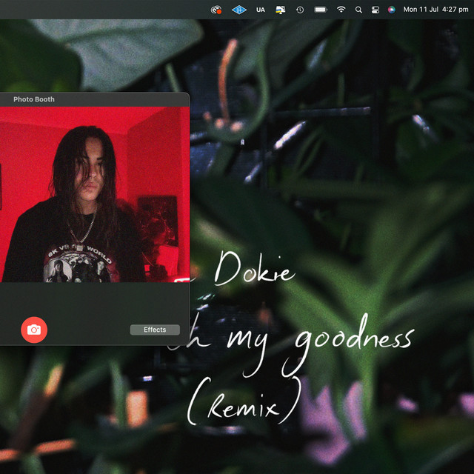Open the Wi-Fi menu
This screenshot has height=474, width=474.
point(341,10)
